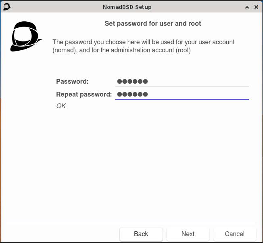Viewport: 263px width, 243px height.
Task: Cancel the setup wizard
Action: click(235, 234)
